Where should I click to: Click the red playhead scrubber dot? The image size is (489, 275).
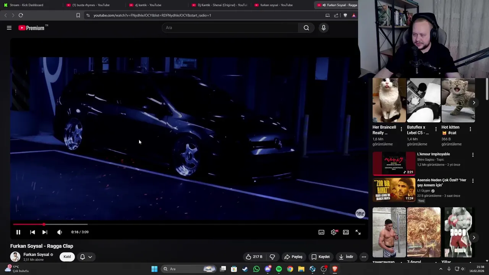point(44,224)
